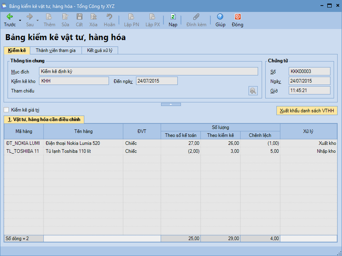Close the form with the Đóng icon

pyautogui.click(x=237, y=20)
